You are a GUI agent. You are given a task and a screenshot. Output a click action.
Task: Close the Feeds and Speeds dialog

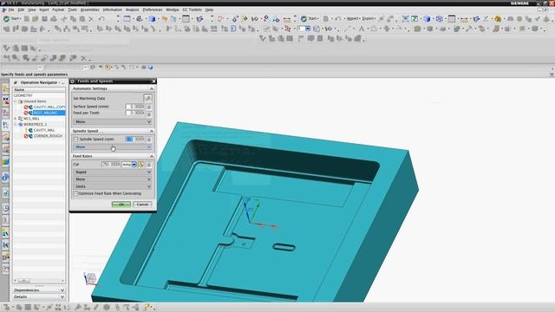click(153, 81)
